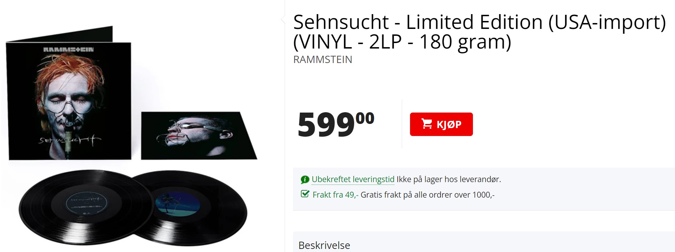Click the blue label on right vinyl record

178,204
